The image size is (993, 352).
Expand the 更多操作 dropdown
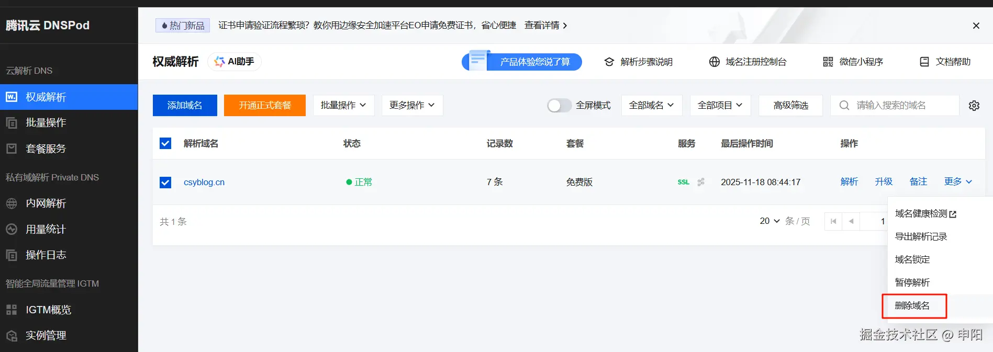coord(412,105)
